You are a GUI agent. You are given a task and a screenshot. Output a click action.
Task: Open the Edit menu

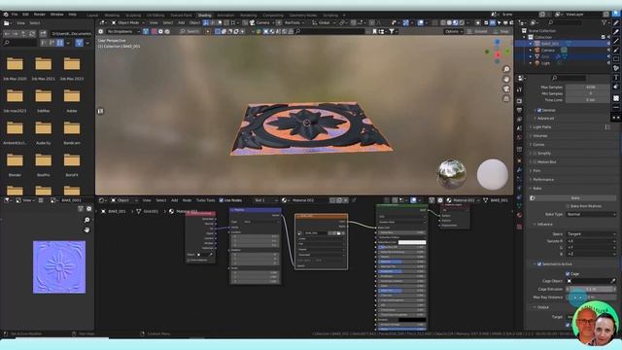25,15
